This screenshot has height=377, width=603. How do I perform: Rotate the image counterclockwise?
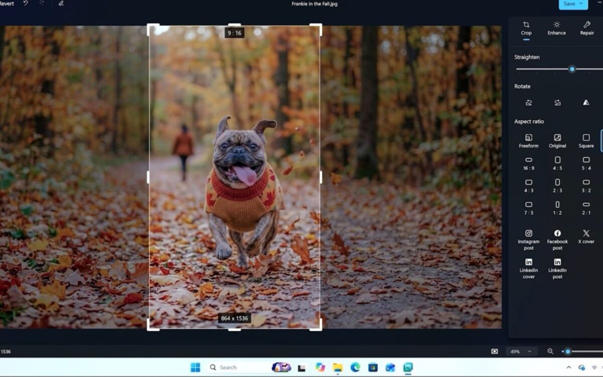pos(529,103)
